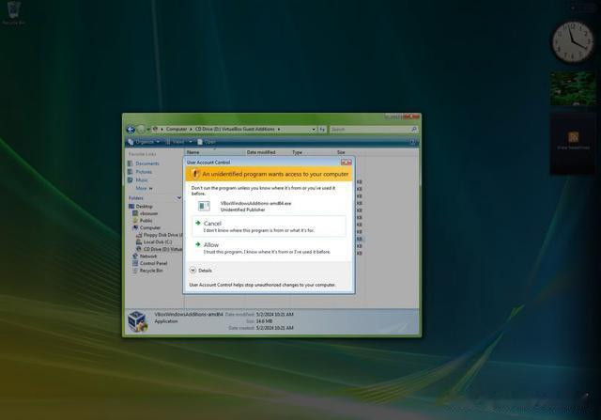Select Floppy Disk Drive in the tree
Viewport: 601px width, 420px height.
(162, 235)
